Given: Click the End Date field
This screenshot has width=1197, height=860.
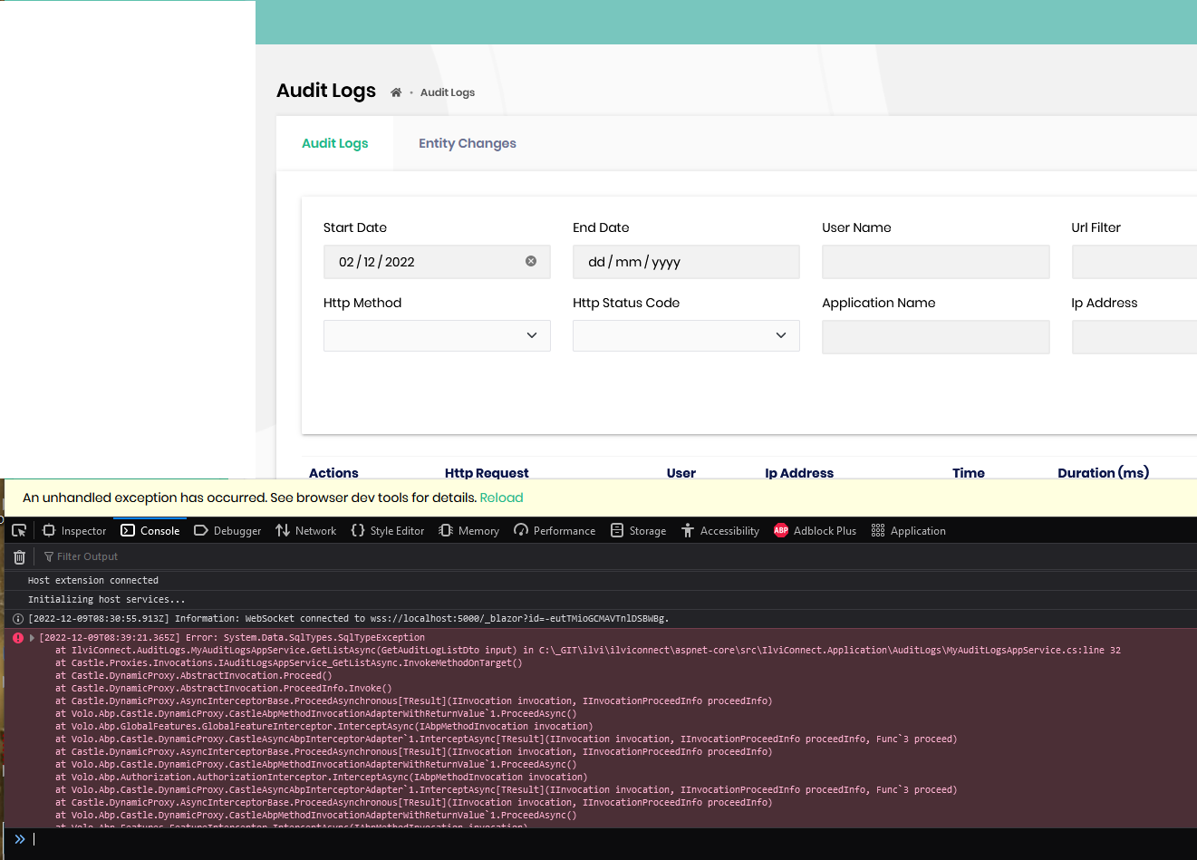Looking at the screenshot, I should coord(686,262).
